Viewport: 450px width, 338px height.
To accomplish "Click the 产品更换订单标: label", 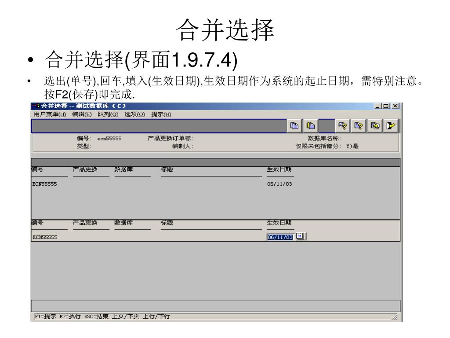I will click(x=170, y=139).
